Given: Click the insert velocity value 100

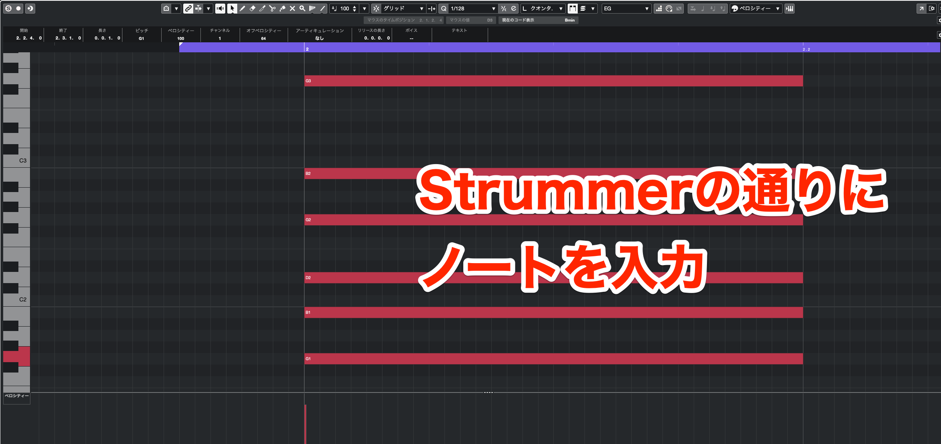Looking at the screenshot, I should click(344, 8).
